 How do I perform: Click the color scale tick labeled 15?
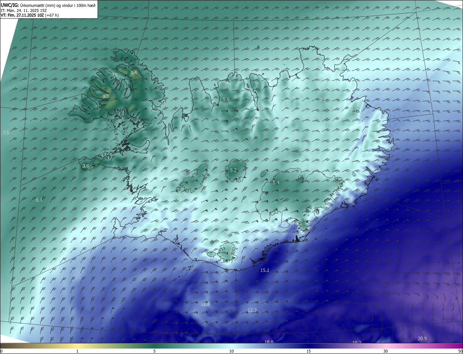point(309,351)
